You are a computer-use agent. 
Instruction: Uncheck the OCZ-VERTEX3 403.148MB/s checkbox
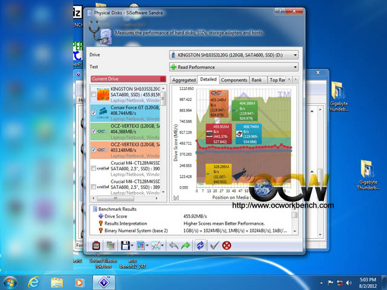point(94,150)
